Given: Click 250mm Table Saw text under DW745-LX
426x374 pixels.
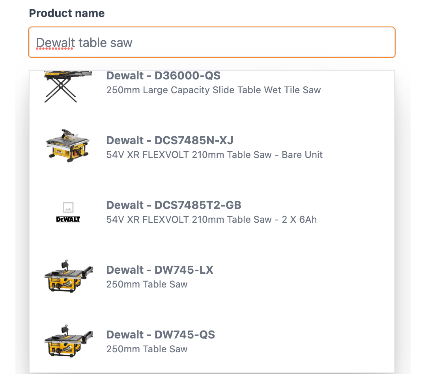Looking at the screenshot, I should [x=147, y=284].
